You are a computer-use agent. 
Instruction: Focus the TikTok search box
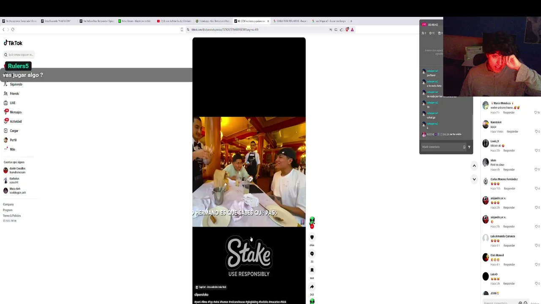tap(19, 54)
